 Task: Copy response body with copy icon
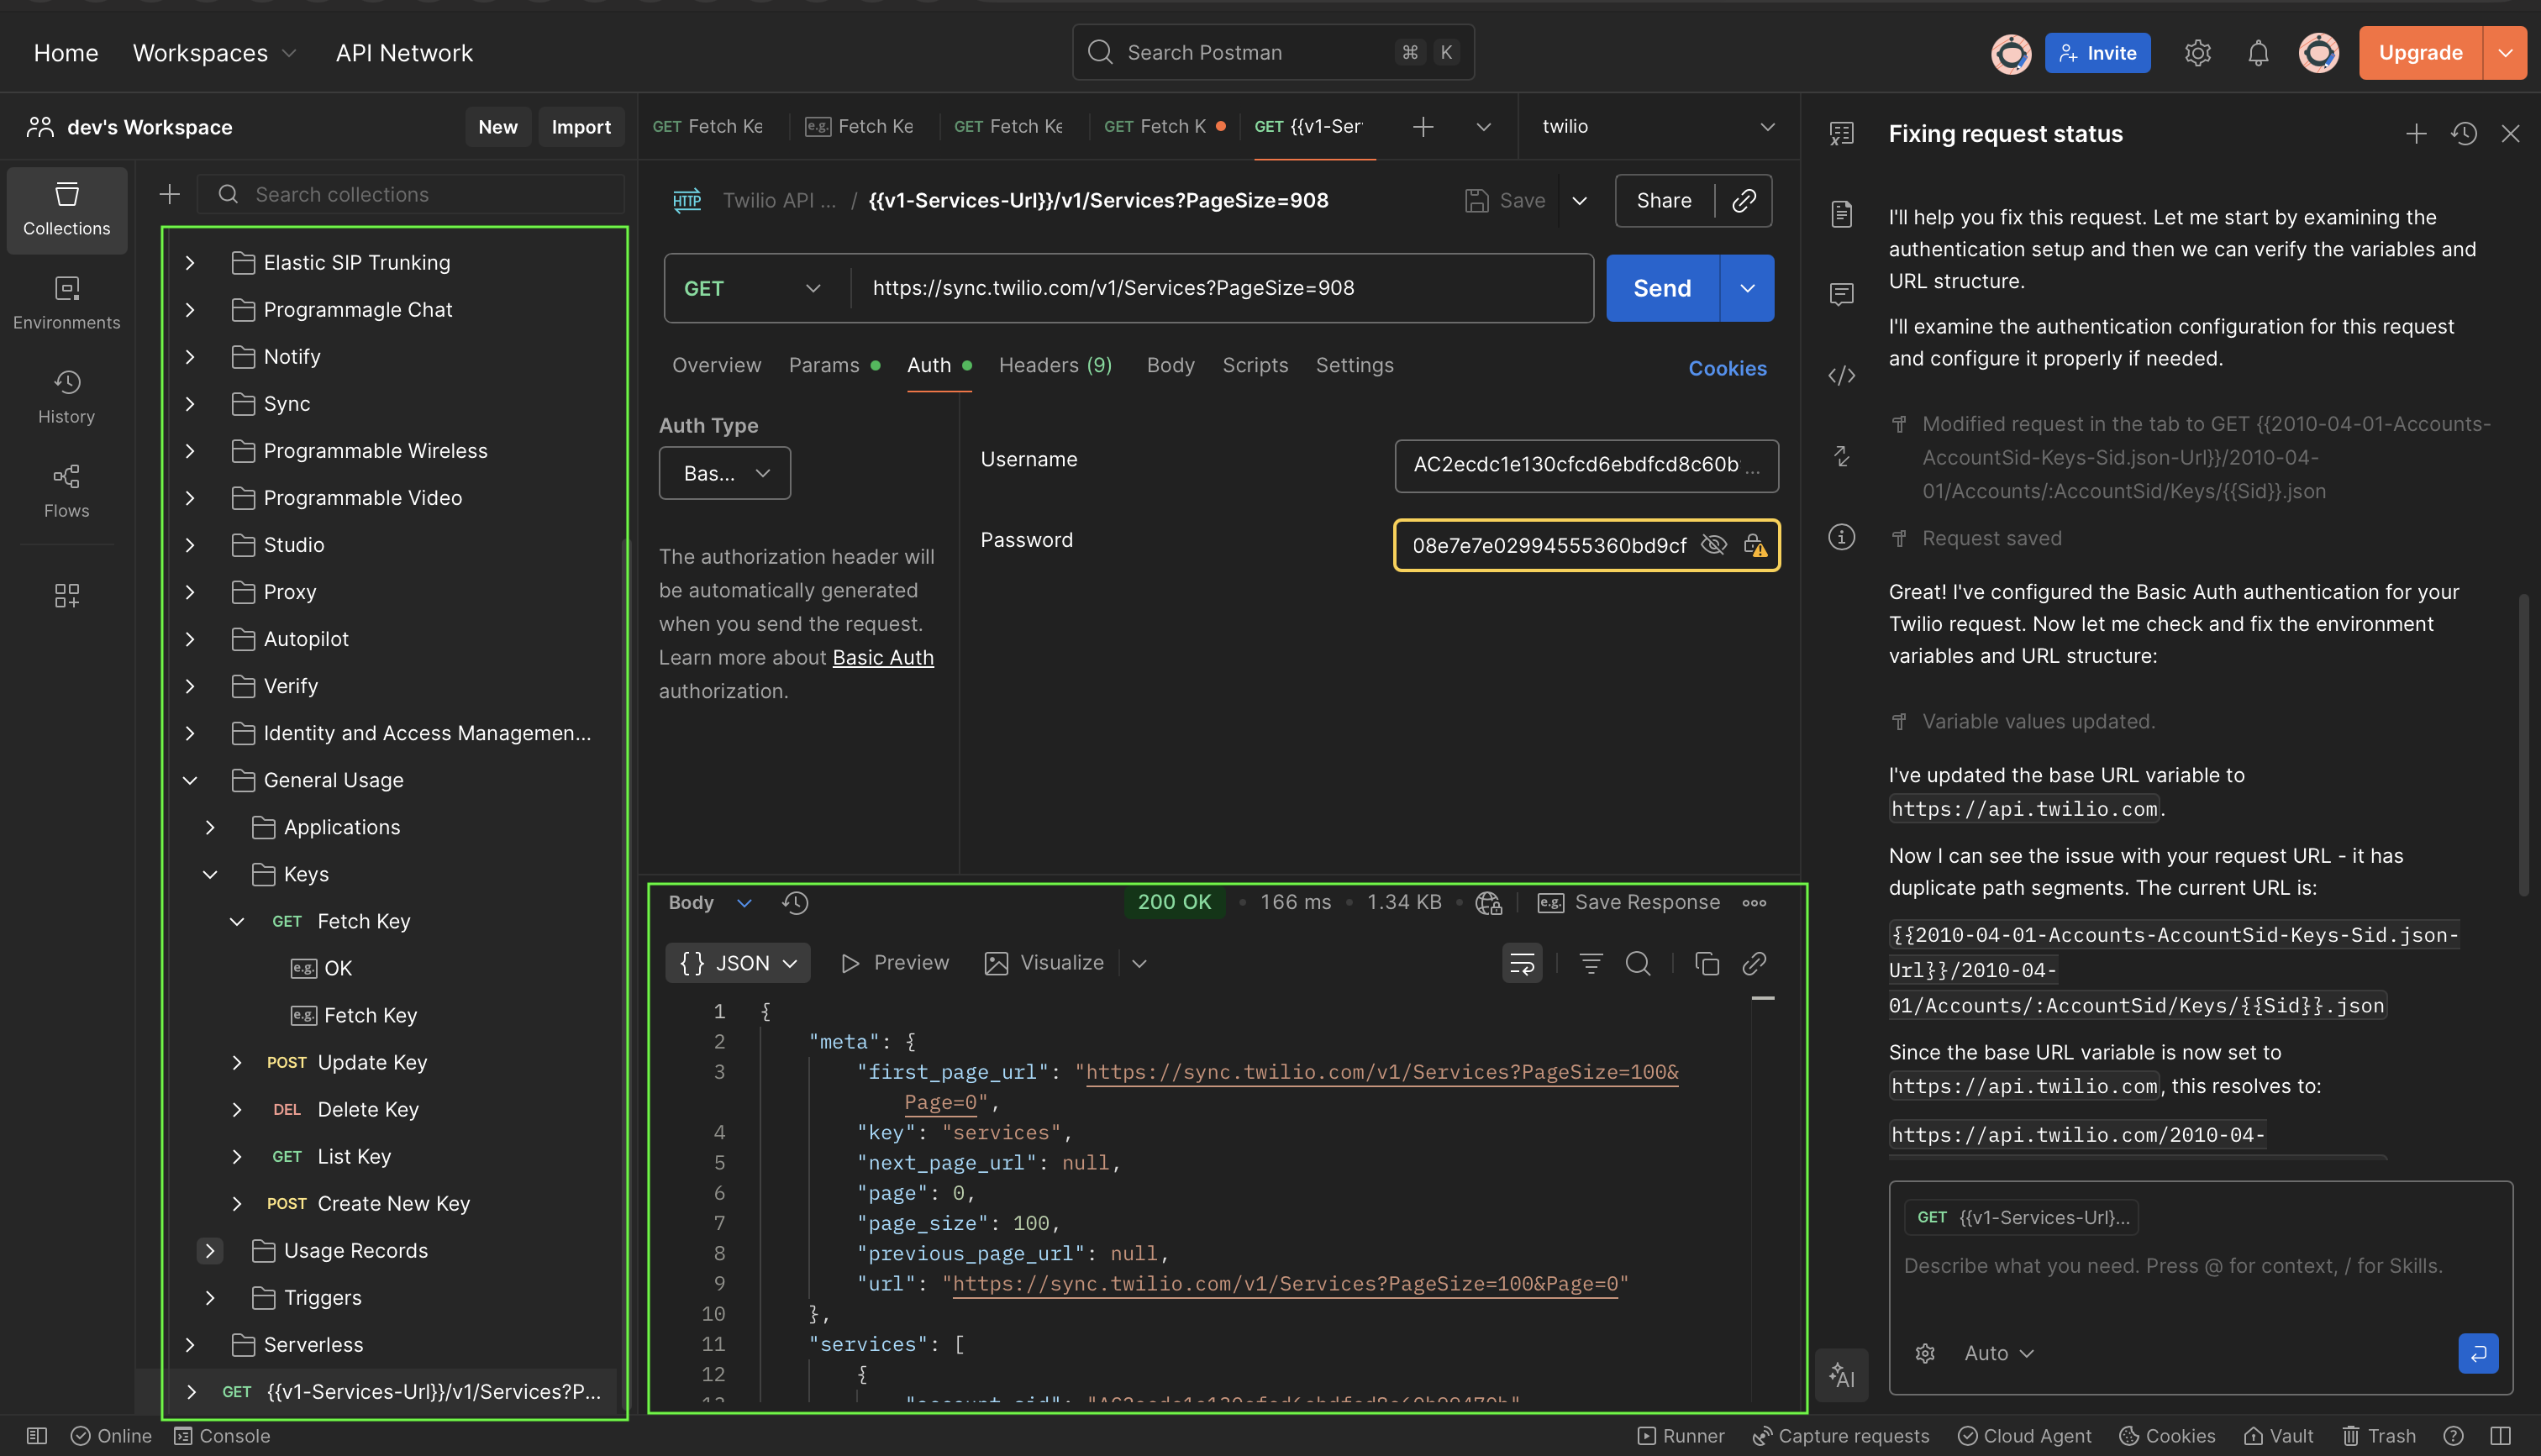(x=1706, y=963)
